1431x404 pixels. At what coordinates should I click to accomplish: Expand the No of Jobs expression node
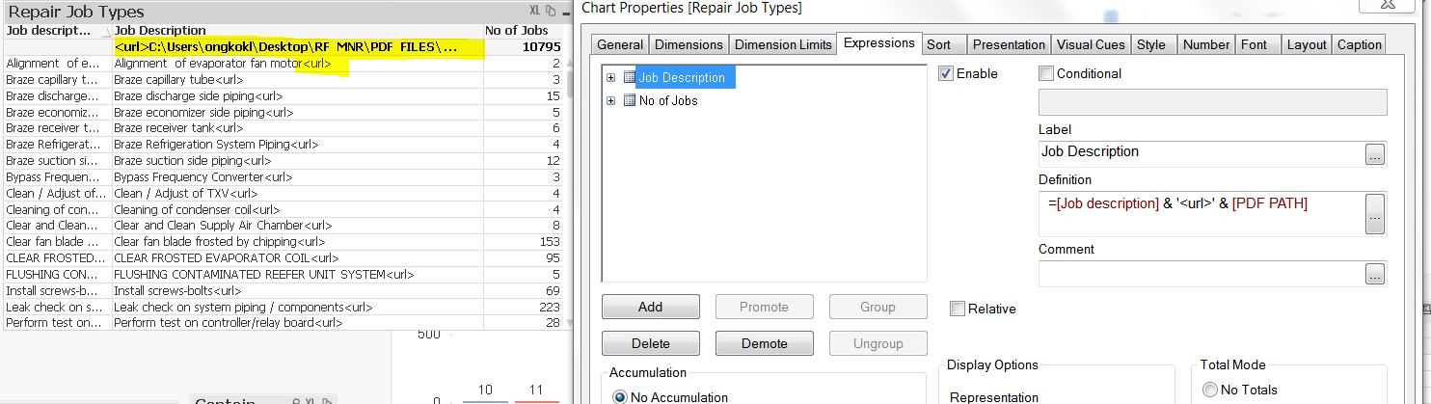point(610,100)
